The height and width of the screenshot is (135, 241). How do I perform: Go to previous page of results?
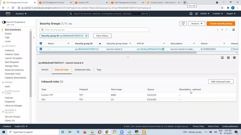coord(218,30)
